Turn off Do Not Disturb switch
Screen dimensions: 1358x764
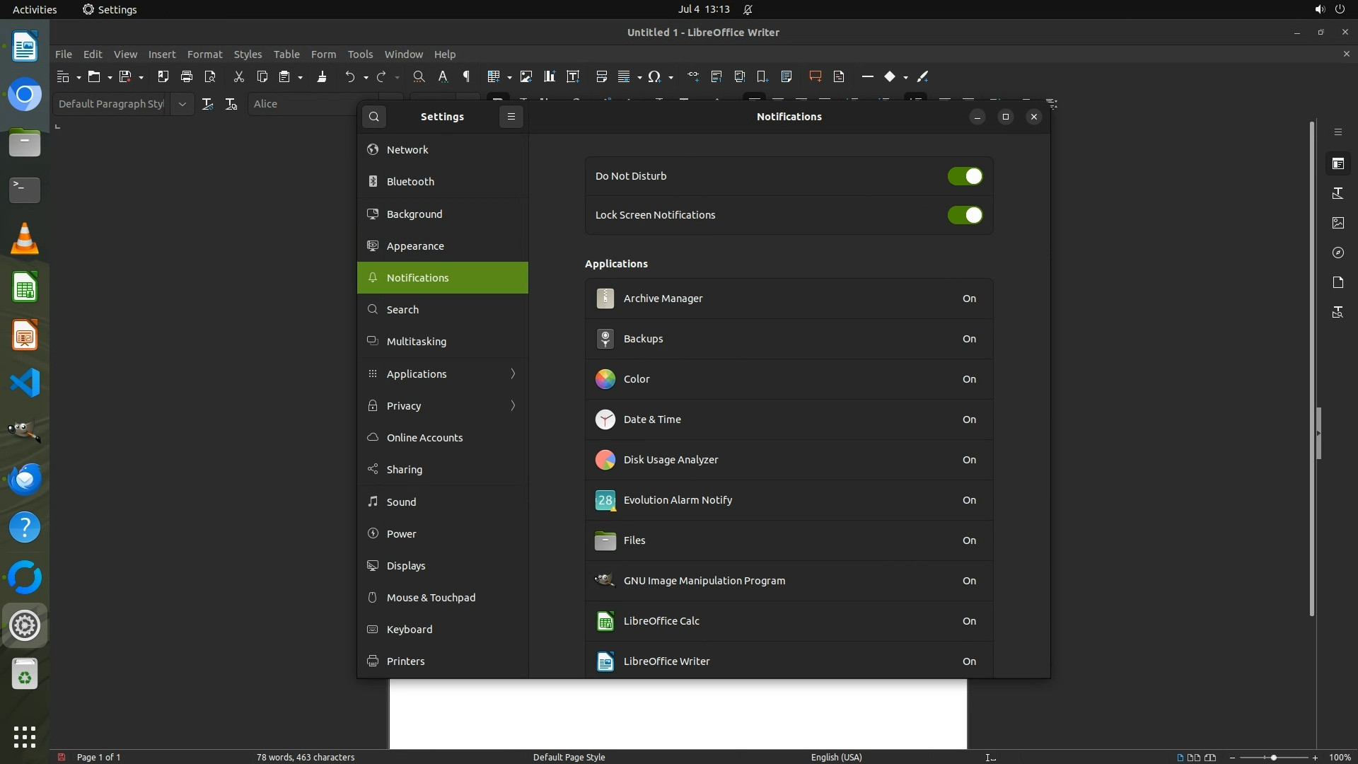tap(965, 176)
